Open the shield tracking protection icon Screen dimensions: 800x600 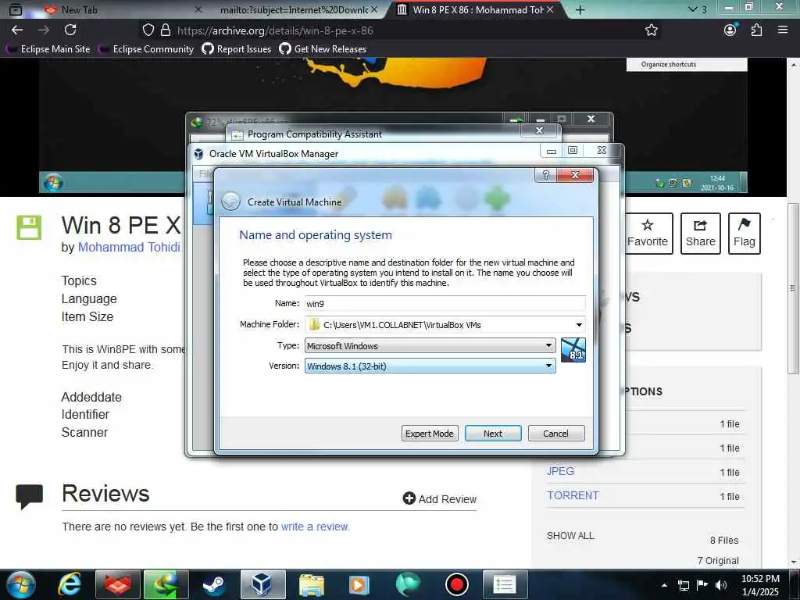click(x=148, y=30)
